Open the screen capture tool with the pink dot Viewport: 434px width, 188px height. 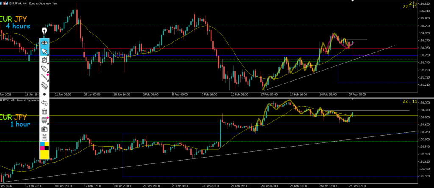pyautogui.click(x=44, y=120)
